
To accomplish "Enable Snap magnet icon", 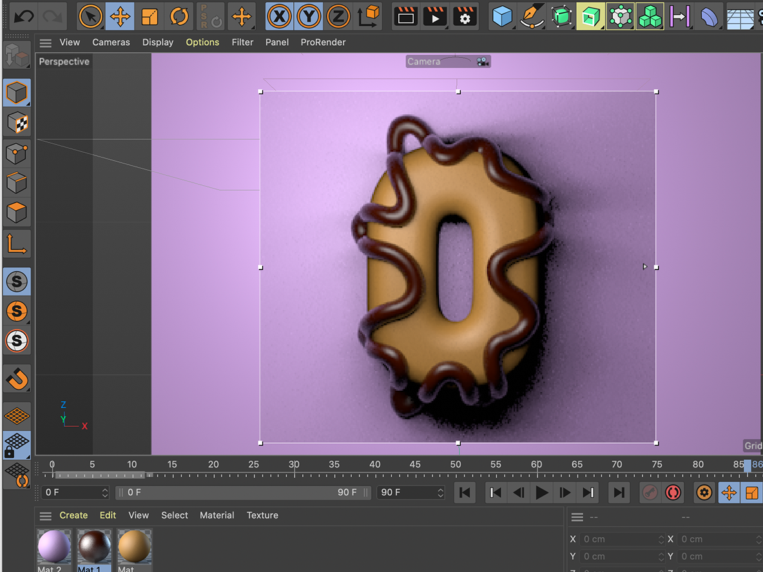I will click(x=17, y=379).
